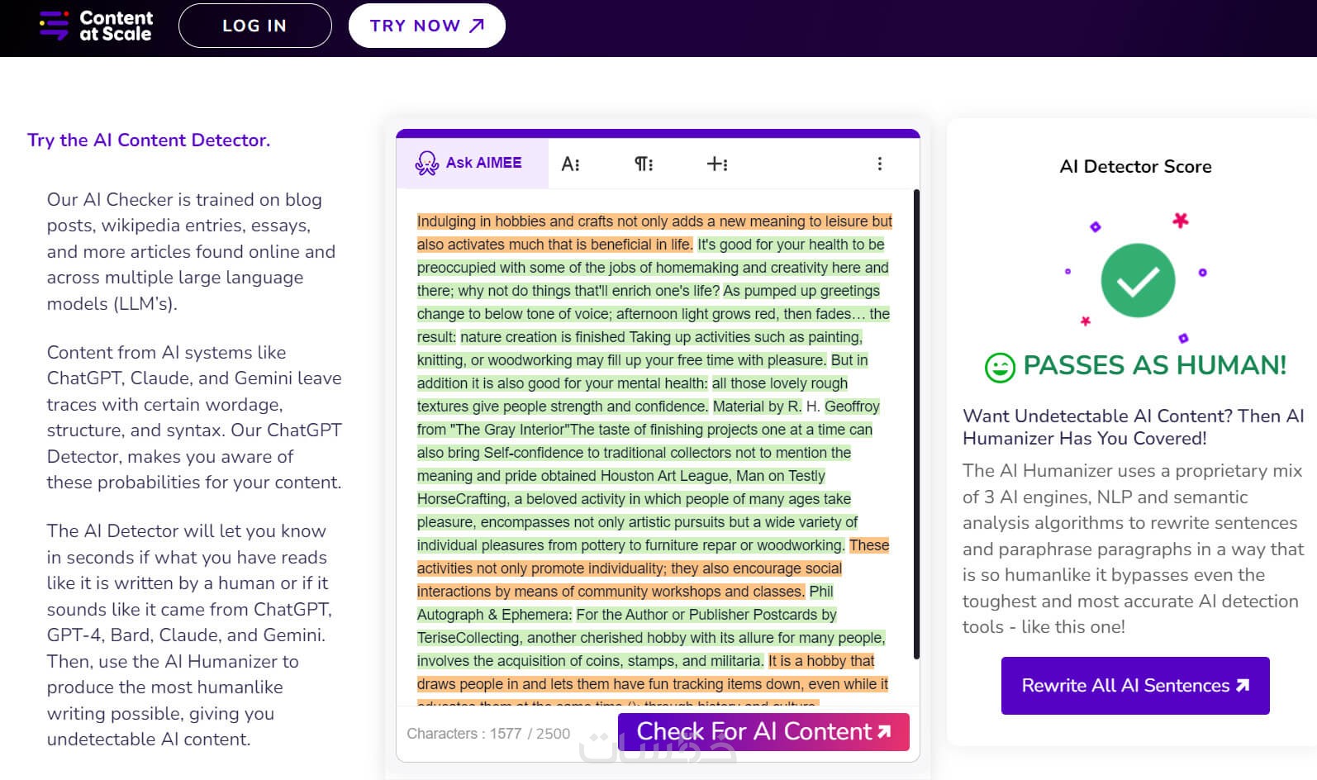Click the orange sentence starting 'These activities'
This screenshot has width=1317, height=780.
coord(653,568)
